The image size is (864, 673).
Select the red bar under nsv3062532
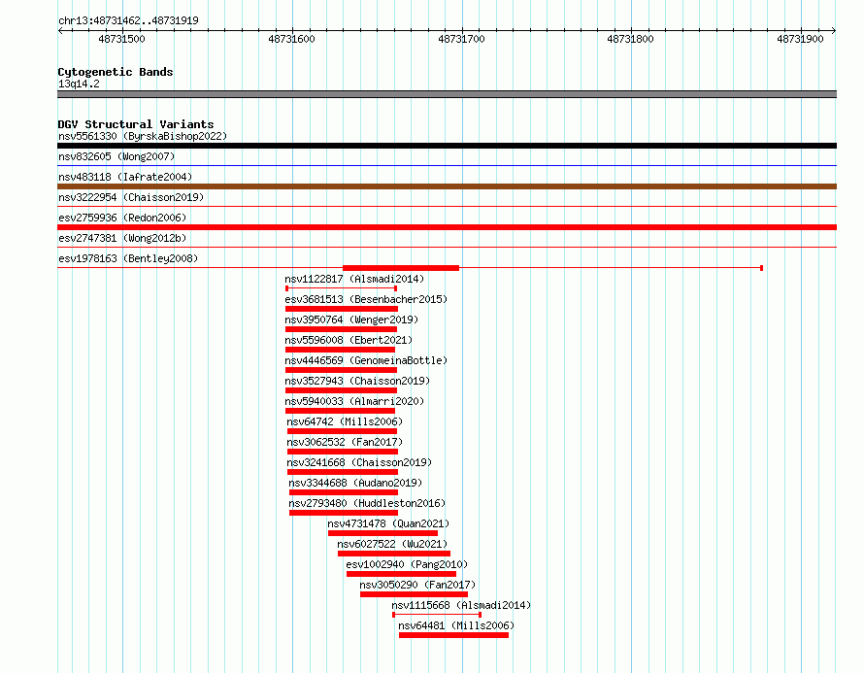[342, 452]
